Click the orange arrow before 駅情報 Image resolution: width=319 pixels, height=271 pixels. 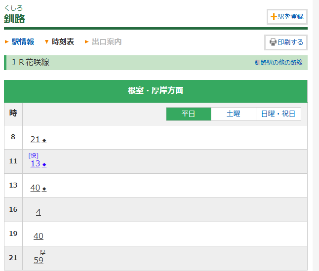point(6,42)
